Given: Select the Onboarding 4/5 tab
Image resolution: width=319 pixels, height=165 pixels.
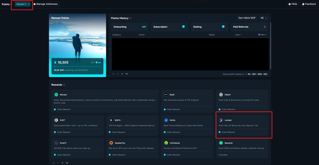Looking at the screenshot, I should [130, 27].
